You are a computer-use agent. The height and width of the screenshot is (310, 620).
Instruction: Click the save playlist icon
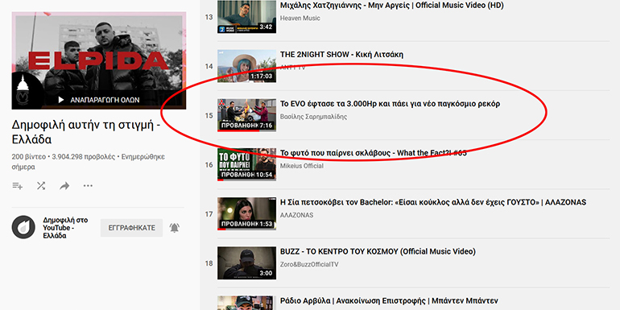click(18, 185)
